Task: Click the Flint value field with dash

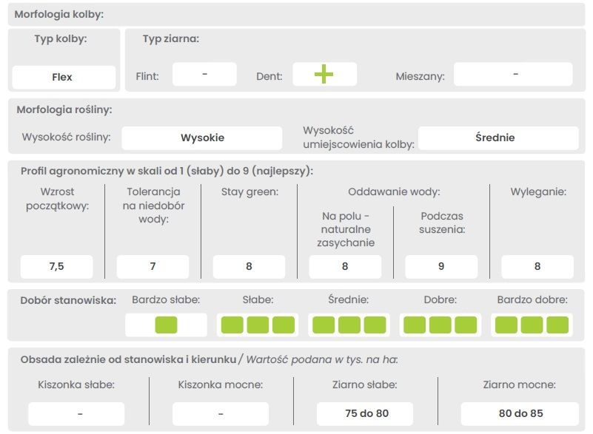Action: coord(204,75)
